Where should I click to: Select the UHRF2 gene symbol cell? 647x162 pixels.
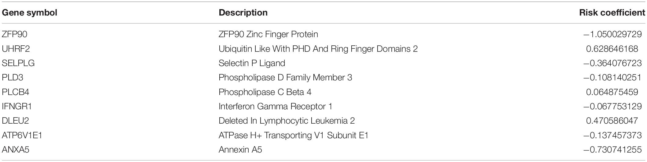pyautogui.click(x=16, y=49)
